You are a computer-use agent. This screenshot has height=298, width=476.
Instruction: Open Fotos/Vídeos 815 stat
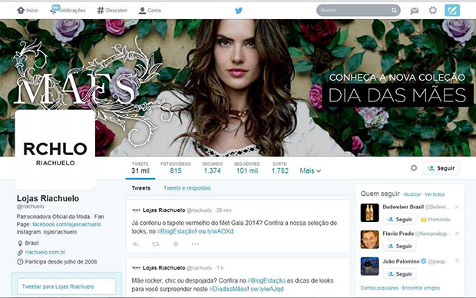[176, 167]
